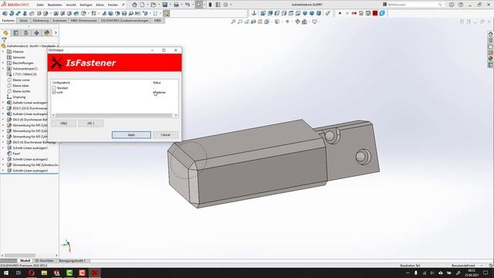Click the Normal To view icon
The height and width of the screenshot is (278, 494).
[254, 13]
